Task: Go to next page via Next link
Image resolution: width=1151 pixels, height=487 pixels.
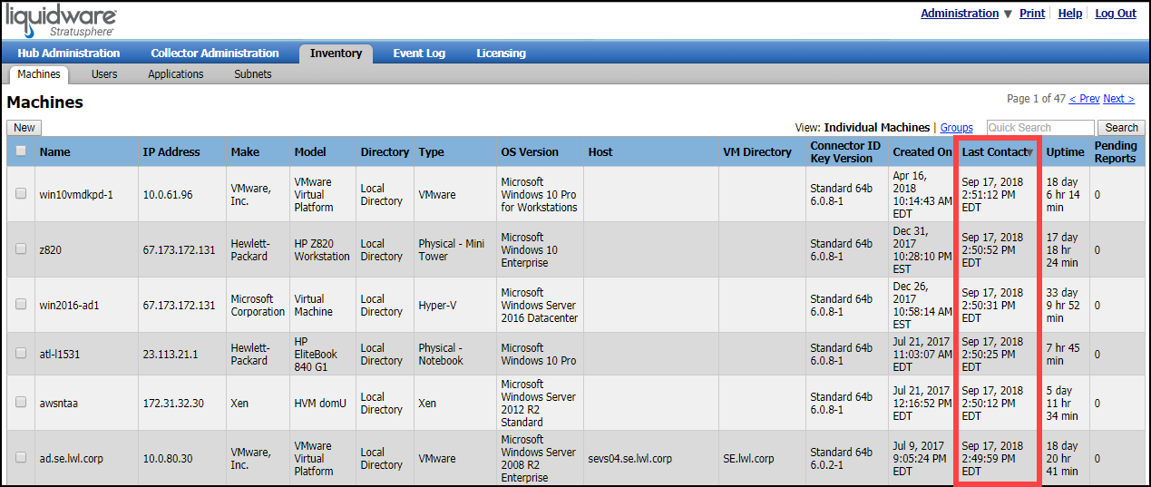Action: pos(1119,99)
